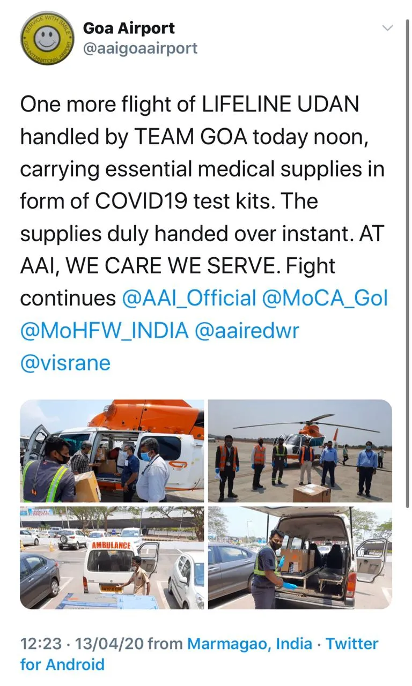Click the AMBULANCE sign in the photo
Viewport: 412px width, 686px height.
112,545
